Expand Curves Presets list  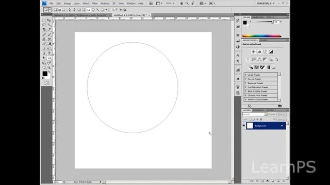[245, 79]
